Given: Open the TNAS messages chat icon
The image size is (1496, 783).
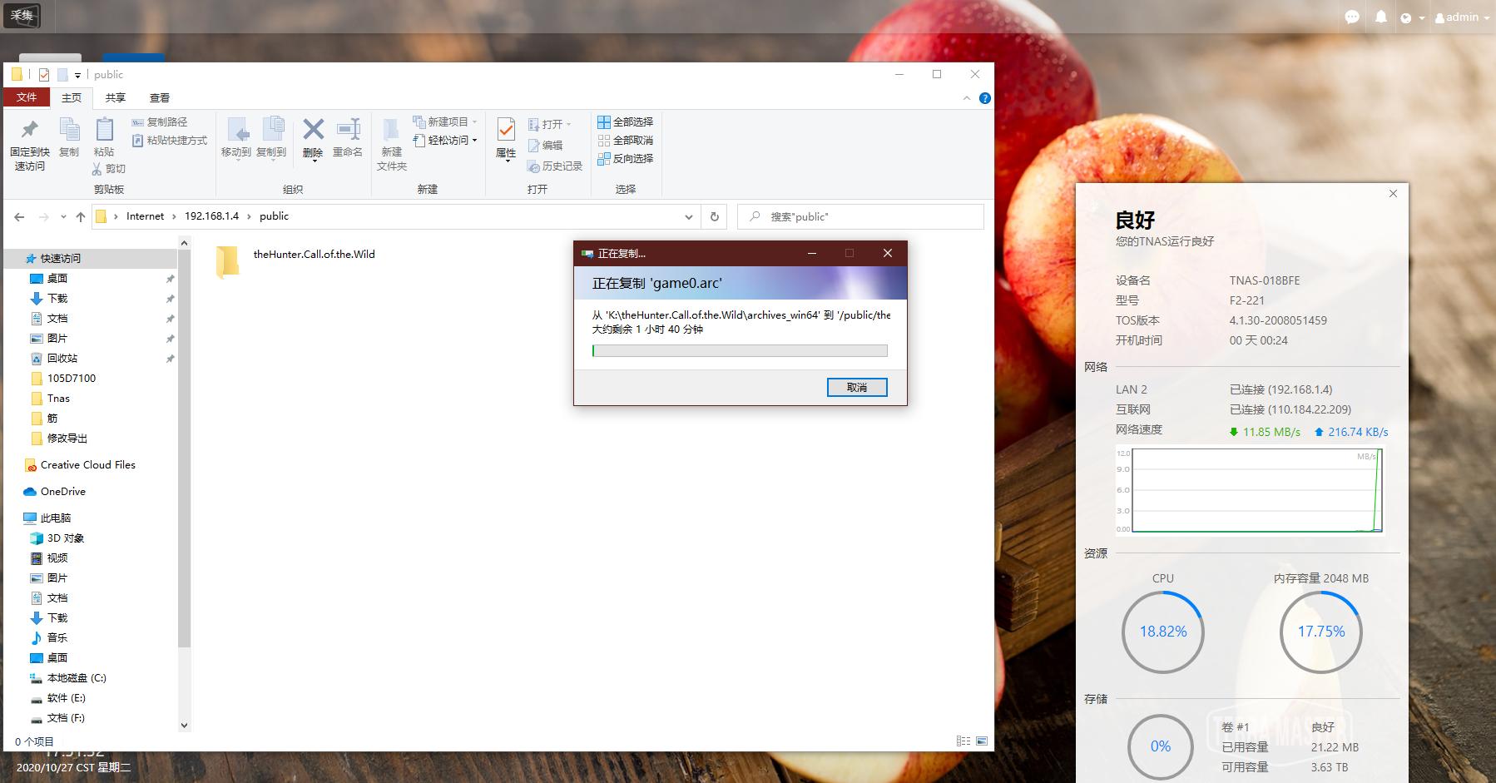Looking at the screenshot, I should click(x=1352, y=17).
